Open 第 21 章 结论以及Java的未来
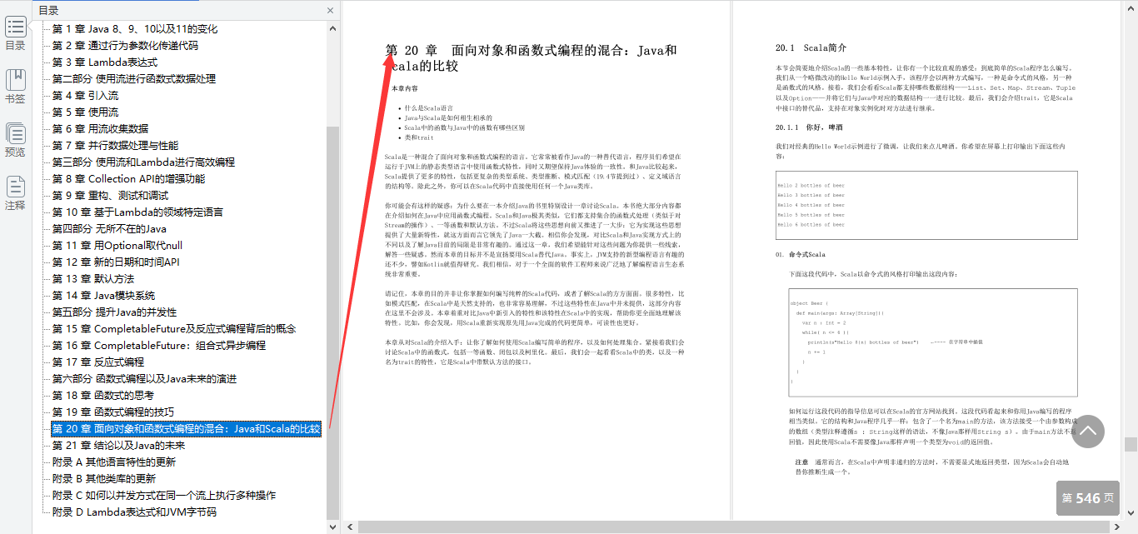This screenshot has width=1138, height=534. click(x=119, y=445)
